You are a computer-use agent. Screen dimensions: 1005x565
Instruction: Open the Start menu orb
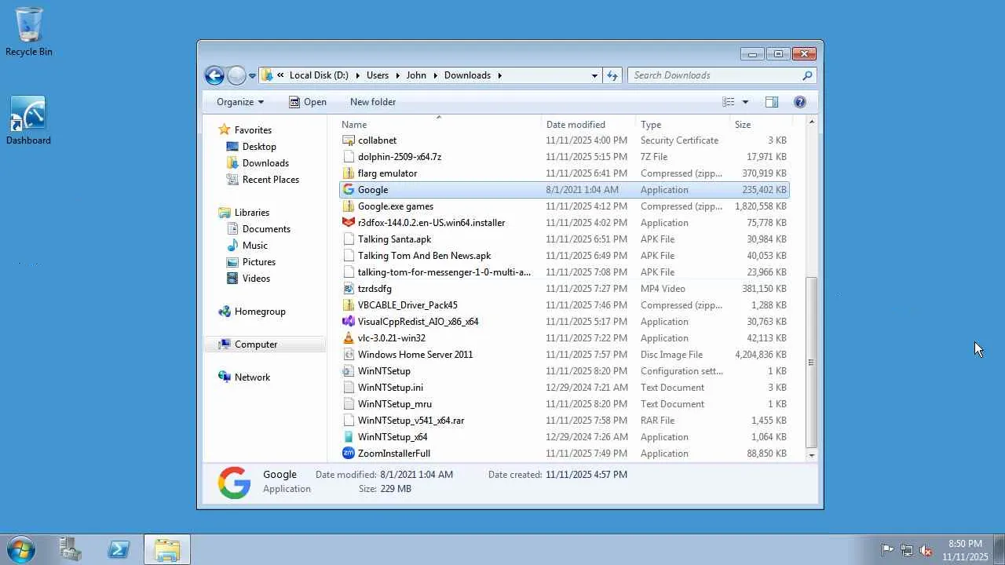20,549
